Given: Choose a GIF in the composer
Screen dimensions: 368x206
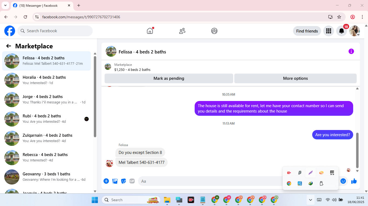Looking at the screenshot, I should point(132,181).
